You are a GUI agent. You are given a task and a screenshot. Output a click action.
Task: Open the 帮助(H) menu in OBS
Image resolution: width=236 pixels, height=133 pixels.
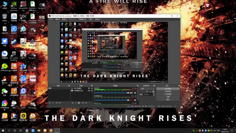pos(98,20)
